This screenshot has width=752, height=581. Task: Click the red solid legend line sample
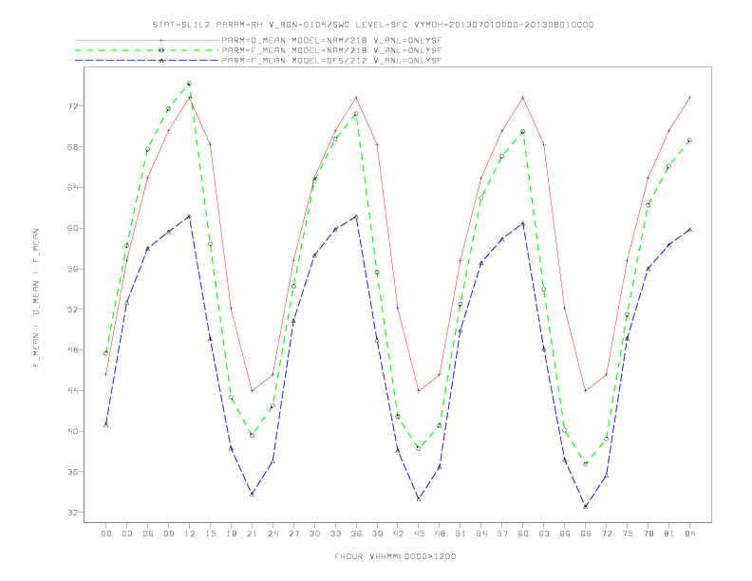coord(147,40)
